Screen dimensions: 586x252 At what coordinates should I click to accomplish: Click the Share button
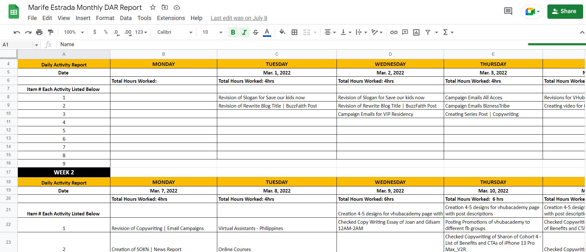(x=565, y=11)
